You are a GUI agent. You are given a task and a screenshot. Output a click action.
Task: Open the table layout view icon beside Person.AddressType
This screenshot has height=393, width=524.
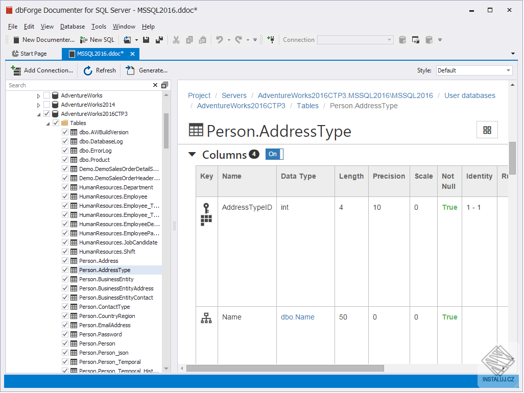point(487,130)
